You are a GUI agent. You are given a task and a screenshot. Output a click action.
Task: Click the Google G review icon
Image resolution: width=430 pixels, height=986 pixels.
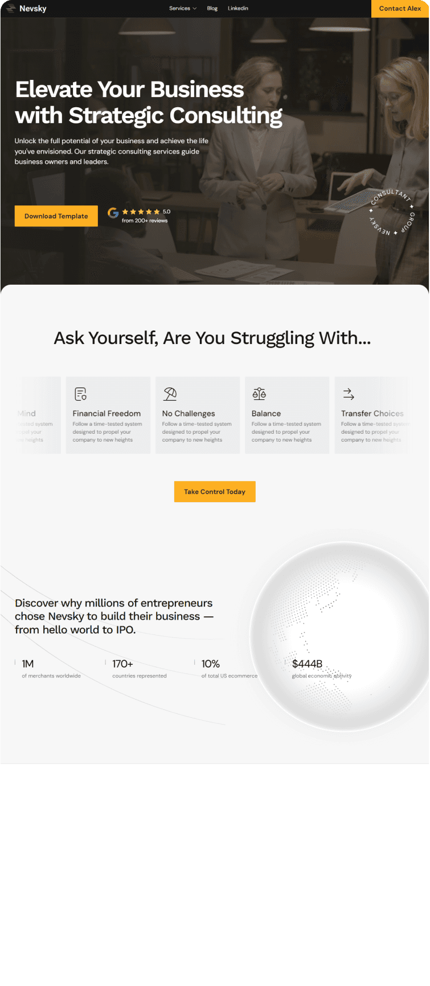click(113, 213)
